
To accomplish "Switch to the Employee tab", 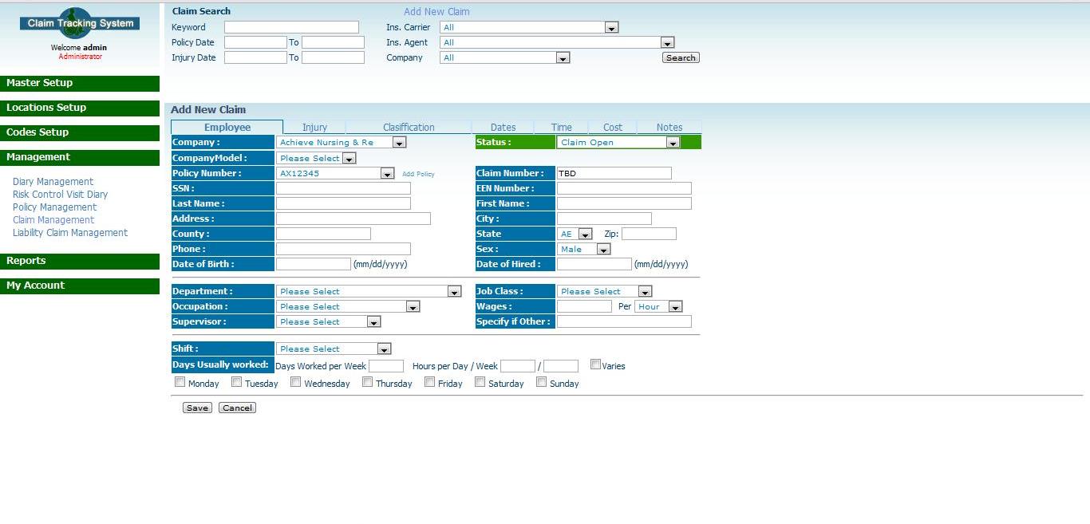I will (x=227, y=127).
